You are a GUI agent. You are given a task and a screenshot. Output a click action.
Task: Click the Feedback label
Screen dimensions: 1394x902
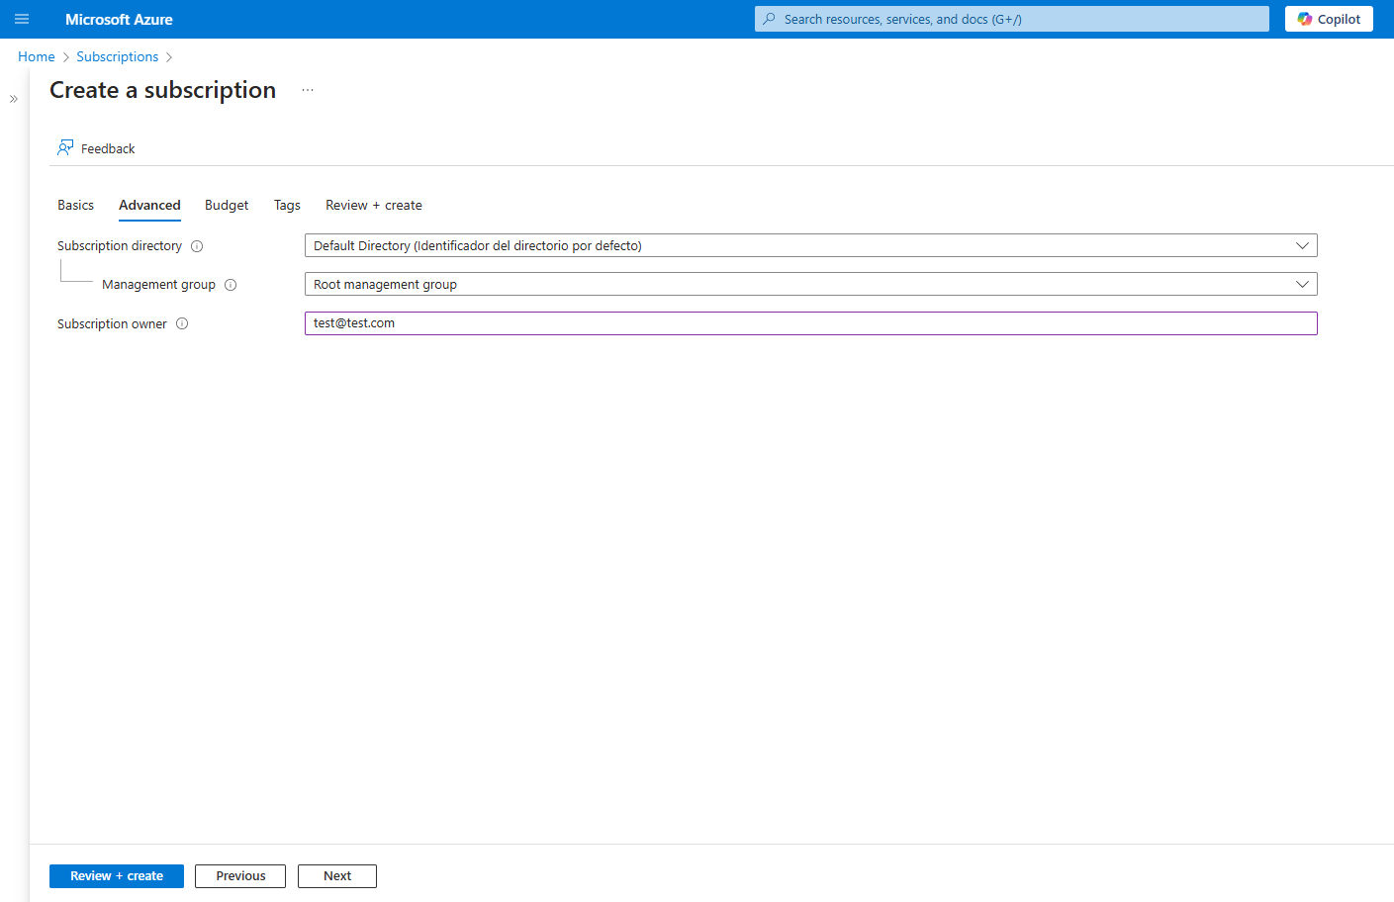coord(108,148)
